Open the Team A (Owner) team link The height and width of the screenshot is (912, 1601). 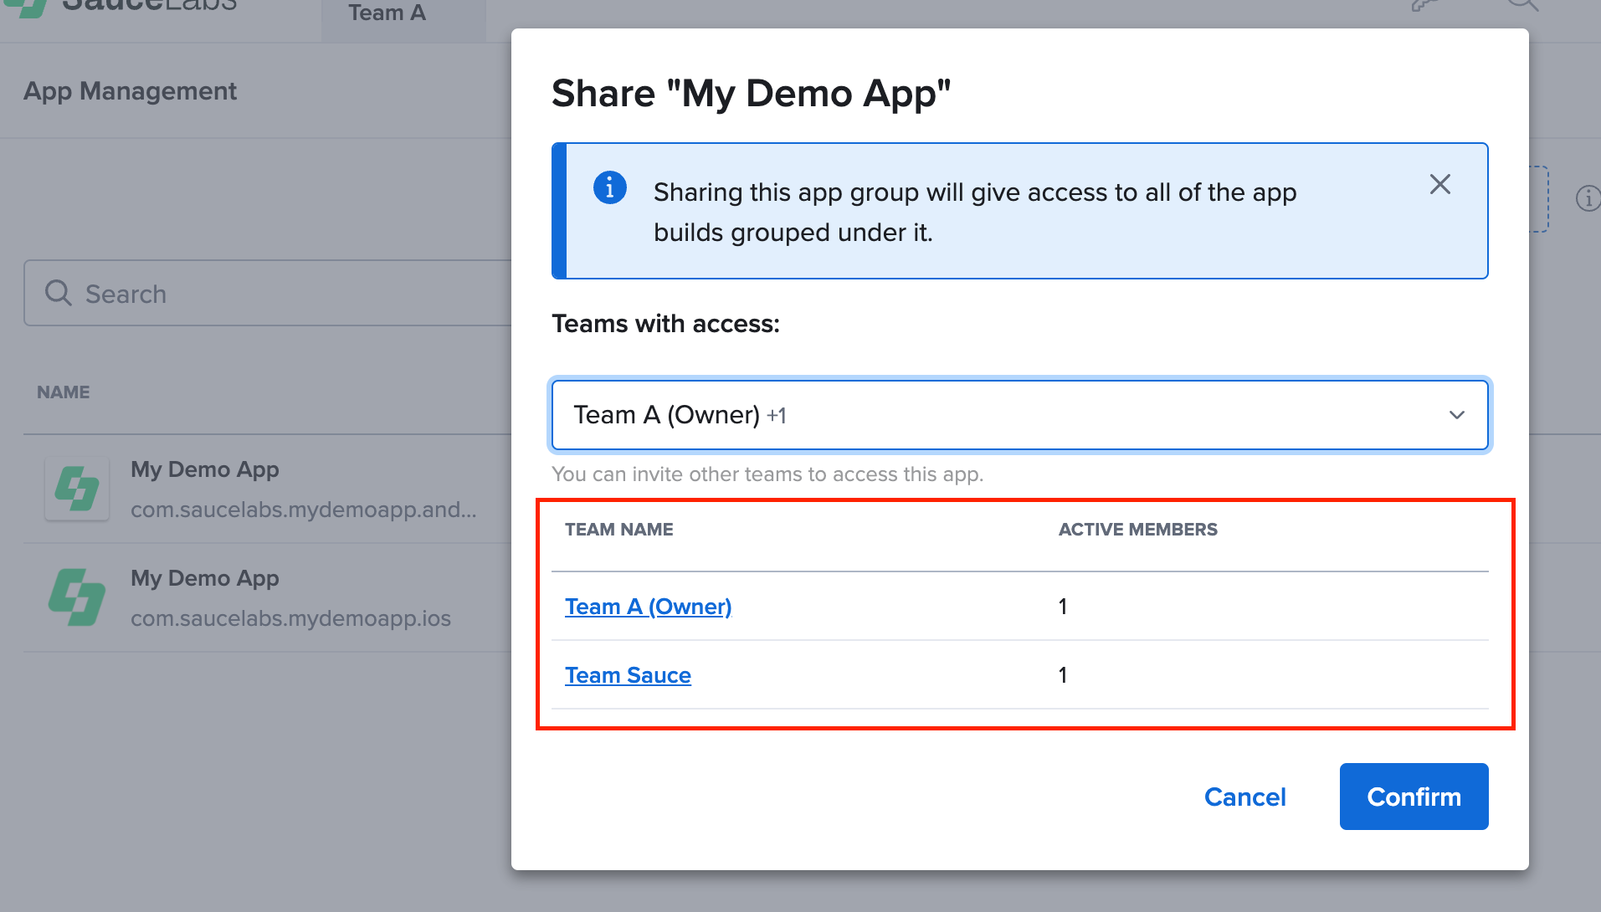[648, 606]
